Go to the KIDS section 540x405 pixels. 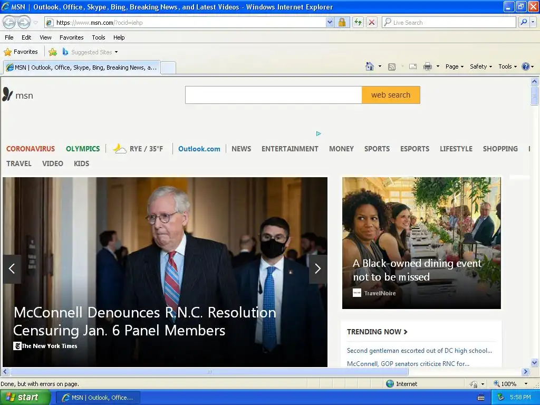81,163
